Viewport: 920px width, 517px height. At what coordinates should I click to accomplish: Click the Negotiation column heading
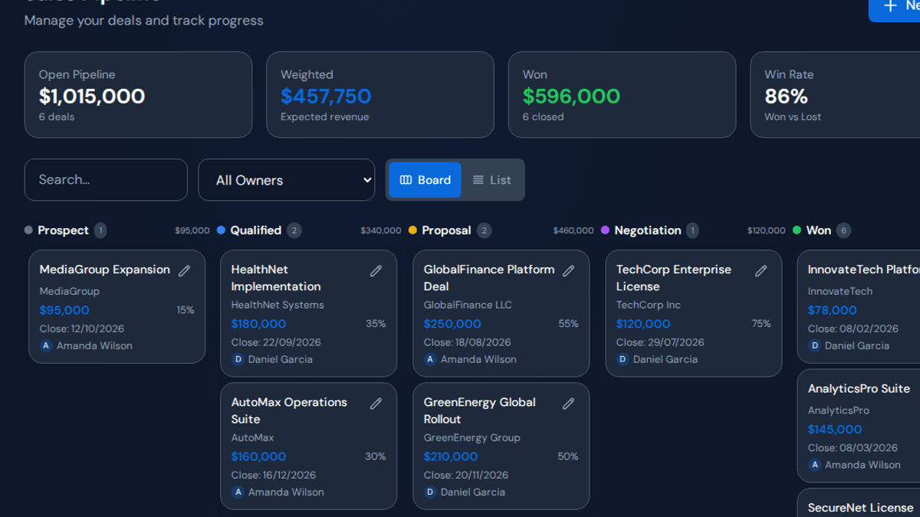(648, 230)
